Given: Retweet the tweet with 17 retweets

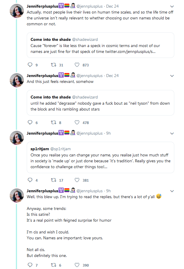Looking at the screenshot, I should (53, 180).
